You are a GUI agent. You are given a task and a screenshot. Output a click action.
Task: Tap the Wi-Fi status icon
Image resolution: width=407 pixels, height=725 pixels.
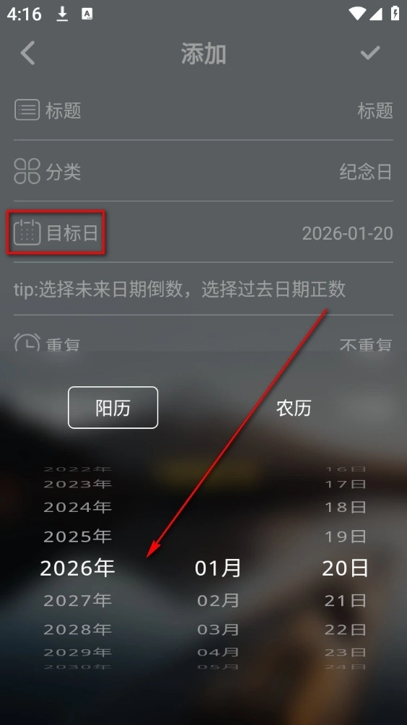pyautogui.click(x=357, y=14)
